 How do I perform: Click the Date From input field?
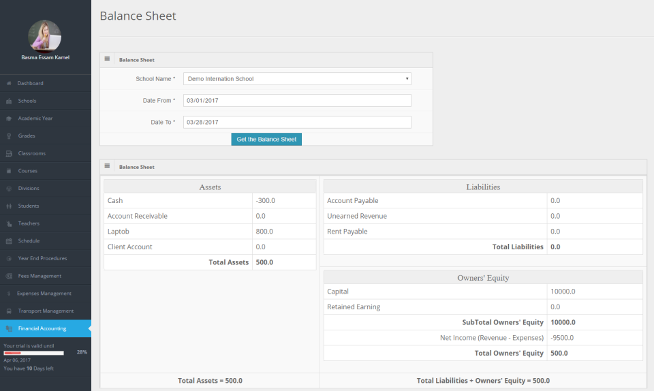297,101
